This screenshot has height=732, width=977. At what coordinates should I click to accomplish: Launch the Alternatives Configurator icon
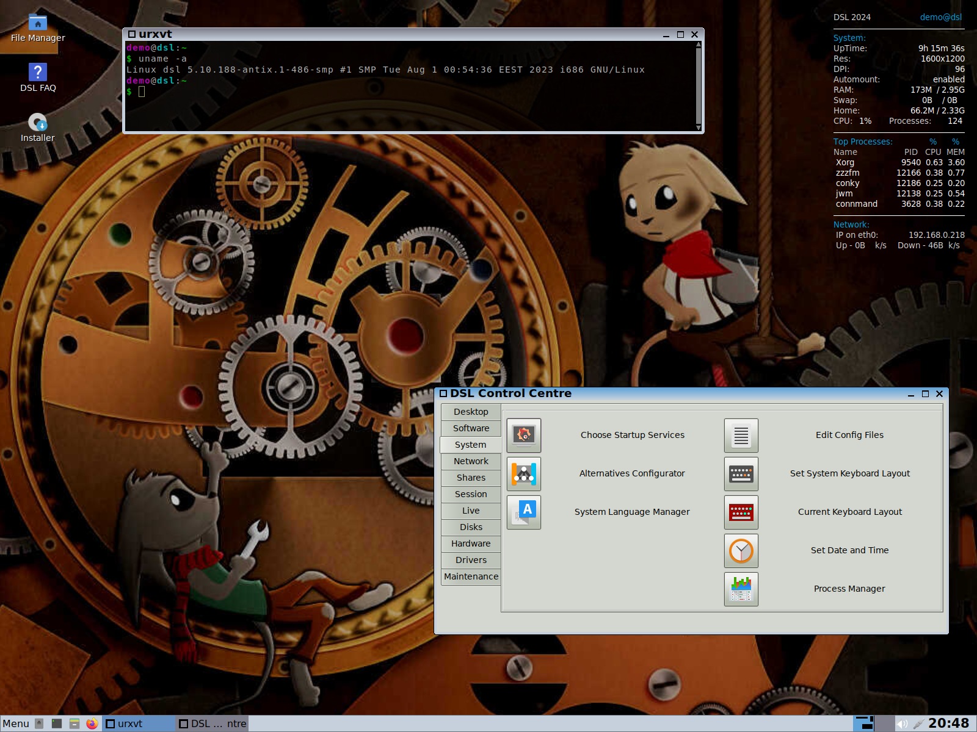point(523,473)
